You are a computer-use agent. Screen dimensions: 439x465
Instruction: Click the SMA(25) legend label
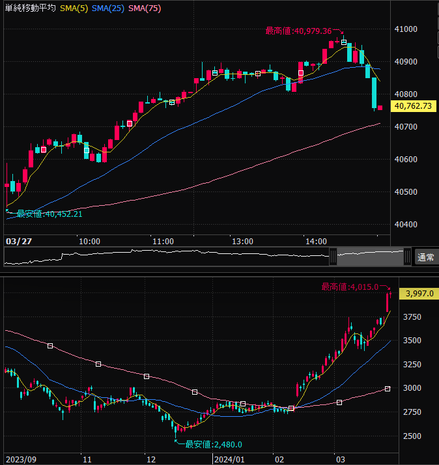tap(108, 8)
